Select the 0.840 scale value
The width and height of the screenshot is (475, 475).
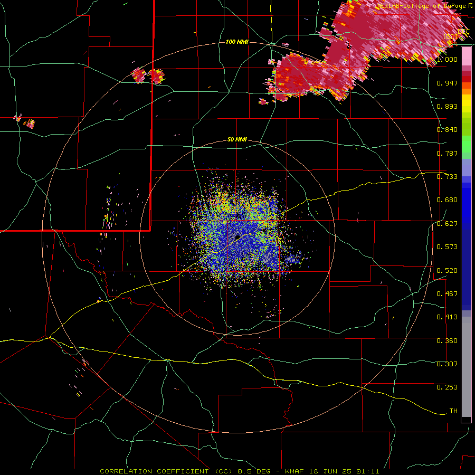click(447, 130)
